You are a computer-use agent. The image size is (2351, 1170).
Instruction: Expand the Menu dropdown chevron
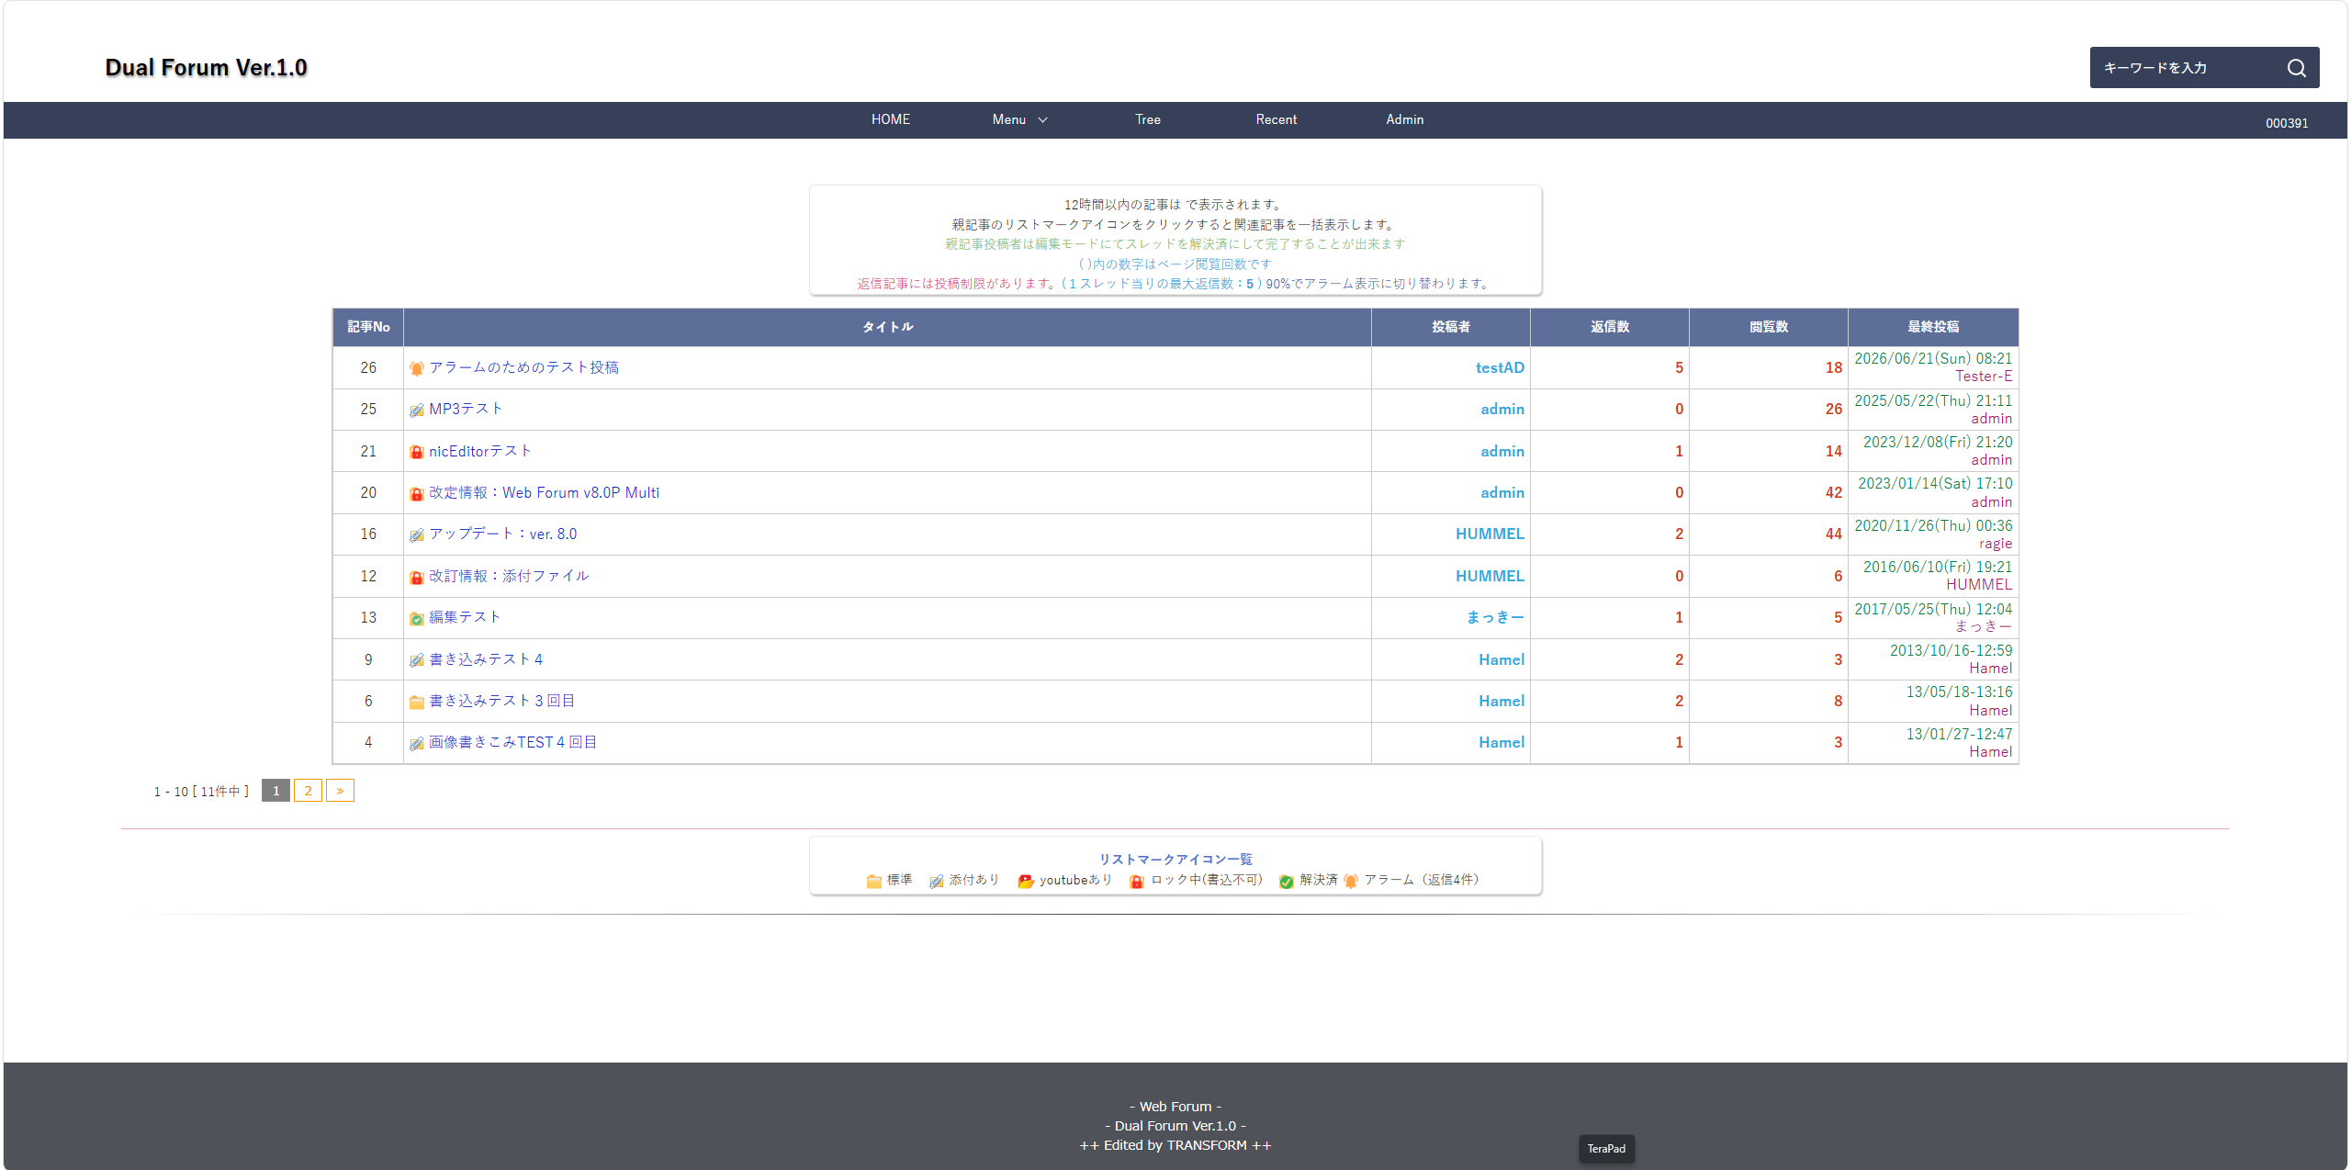(x=1042, y=120)
